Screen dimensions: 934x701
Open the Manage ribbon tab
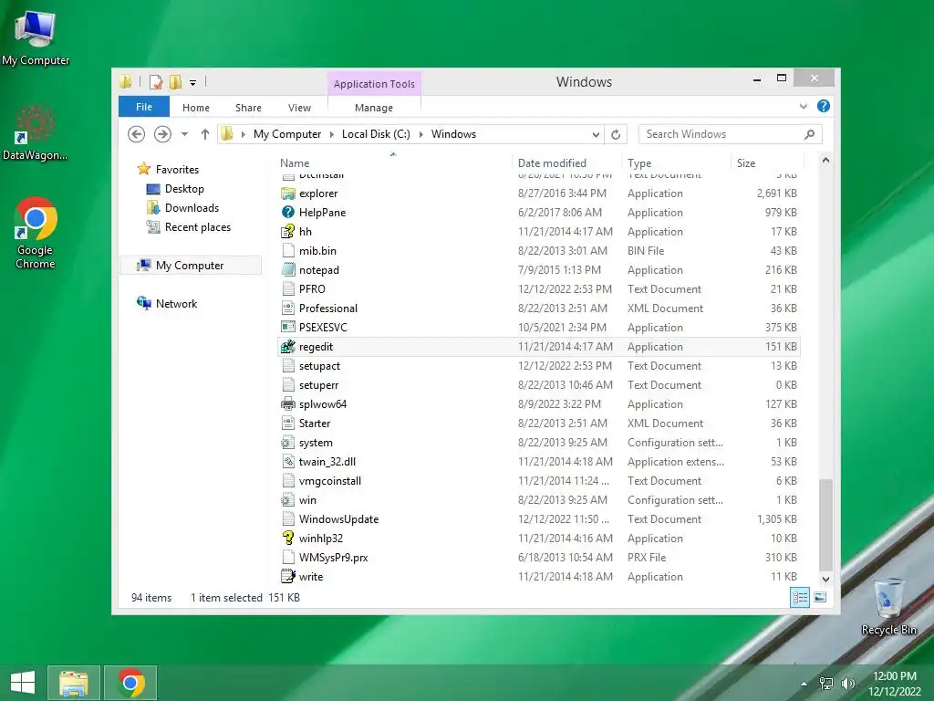click(x=374, y=108)
